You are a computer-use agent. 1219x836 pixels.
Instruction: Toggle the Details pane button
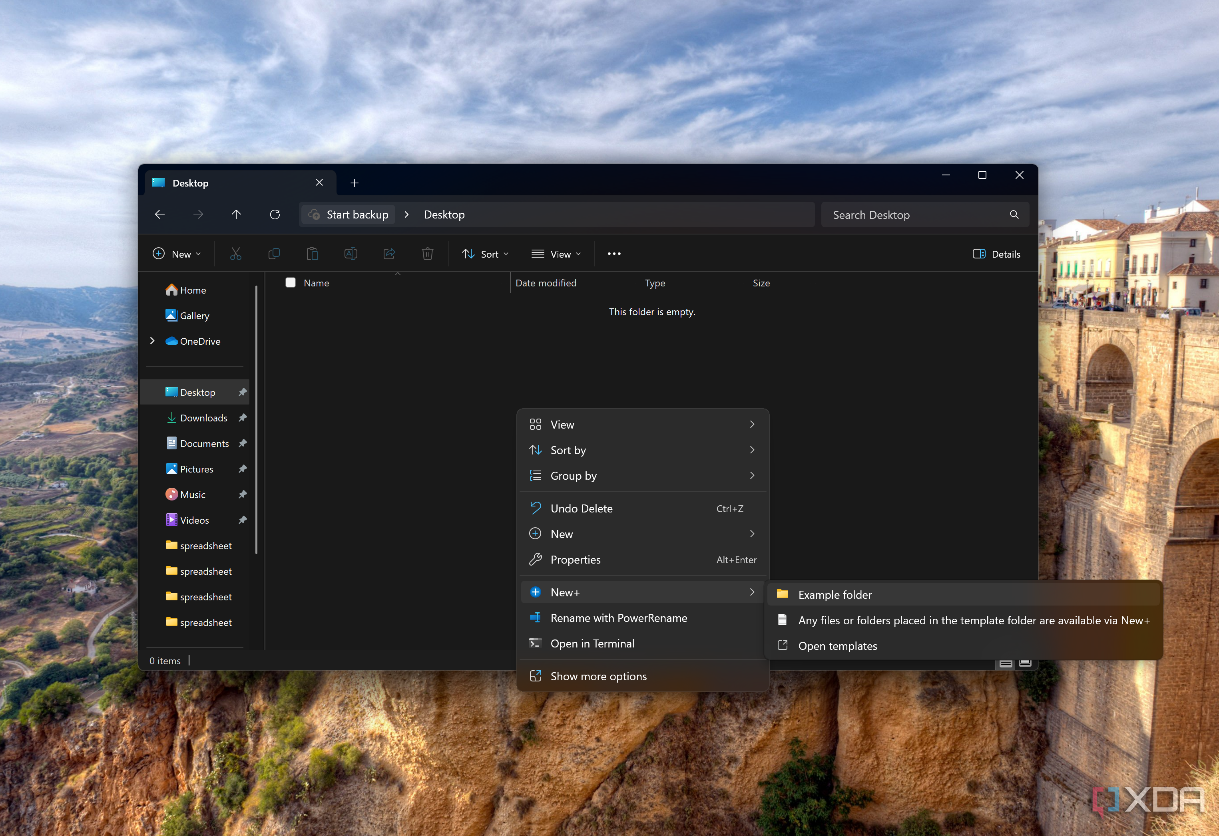coord(997,254)
